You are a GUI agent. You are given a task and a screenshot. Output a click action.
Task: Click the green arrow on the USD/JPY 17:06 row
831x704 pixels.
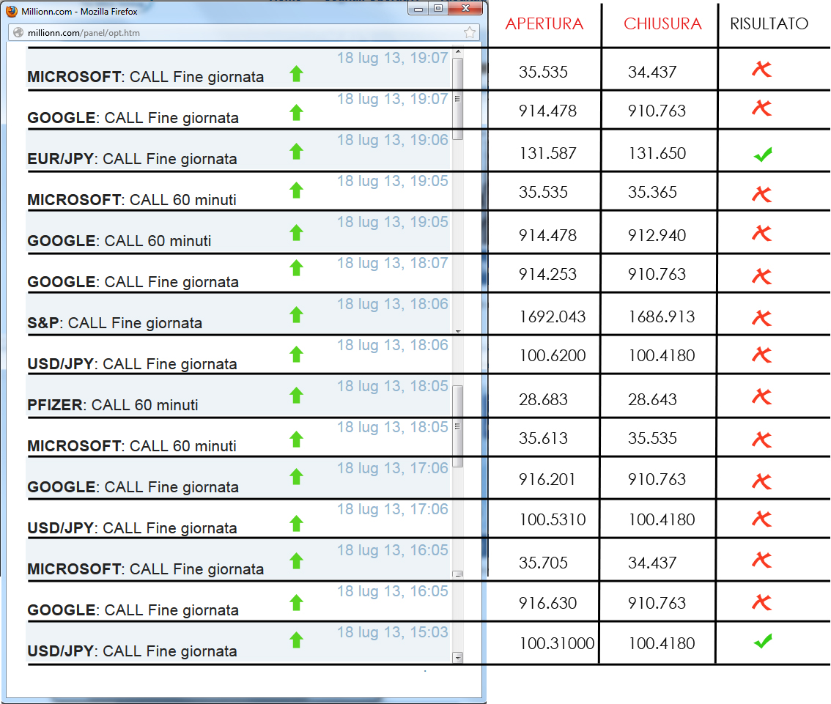(296, 523)
